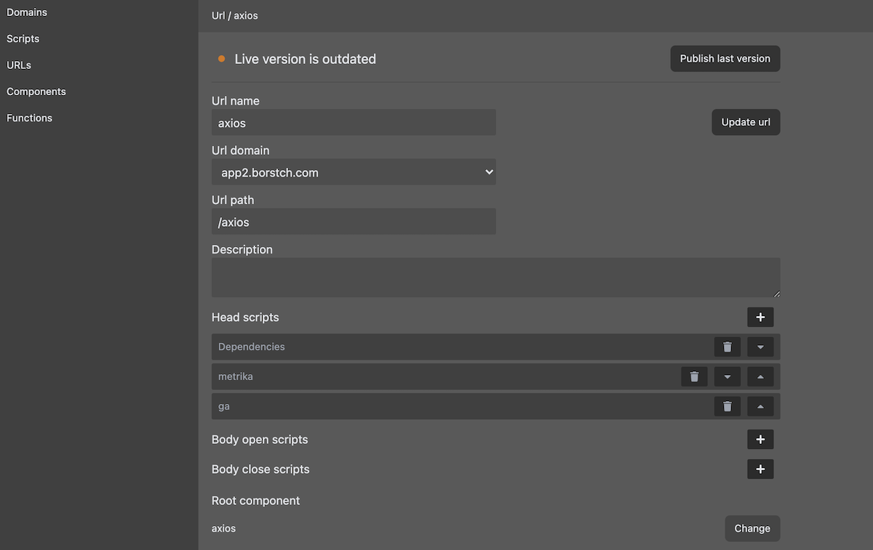
Task: Add a body open script
Action: [760, 440]
